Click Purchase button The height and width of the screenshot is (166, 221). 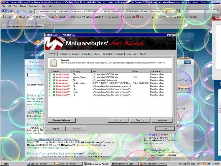click(x=77, y=129)
